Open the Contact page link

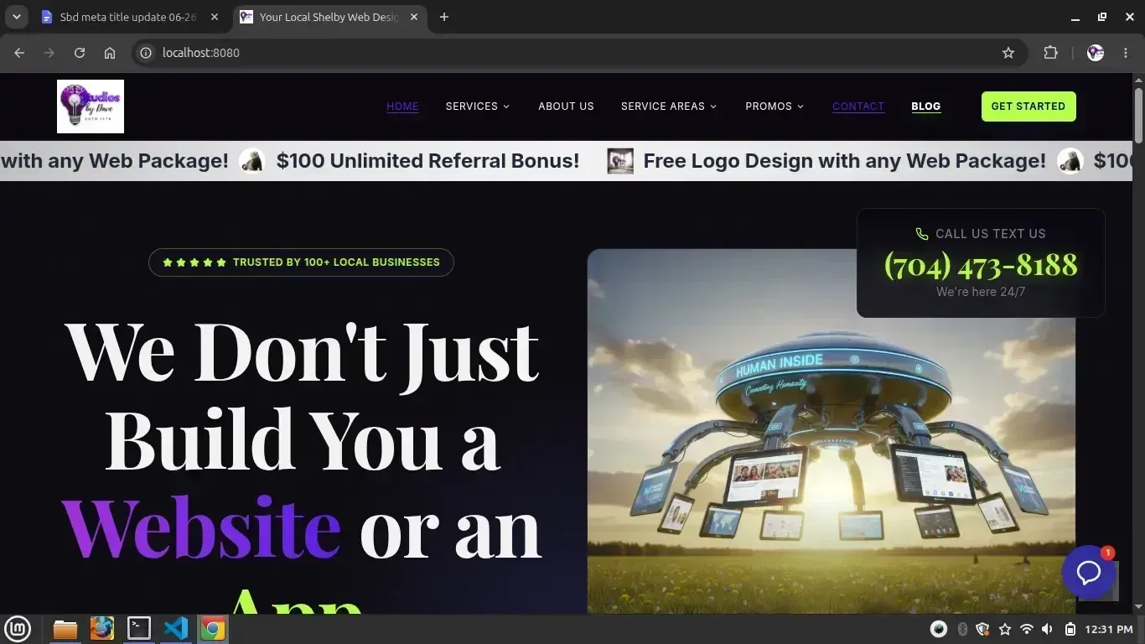click(858, 106)
